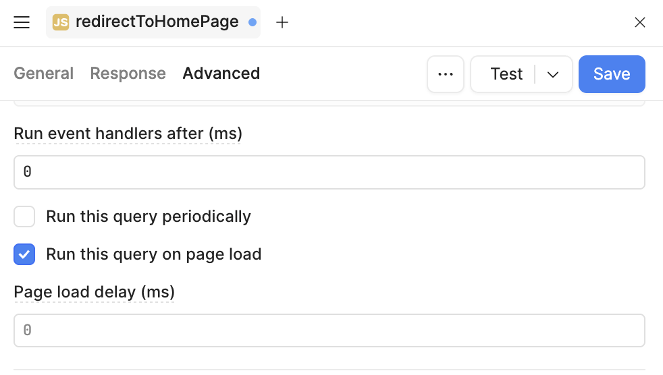Viewport: 663px width, 375px height.
Task: Click the 'Page load delay (ms)' label
Action: pos(94,292)
